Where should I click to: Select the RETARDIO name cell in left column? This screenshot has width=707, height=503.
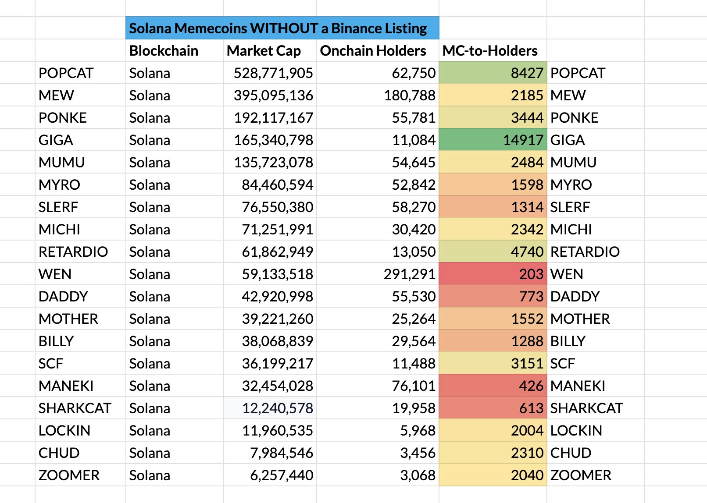pos(80,252)
